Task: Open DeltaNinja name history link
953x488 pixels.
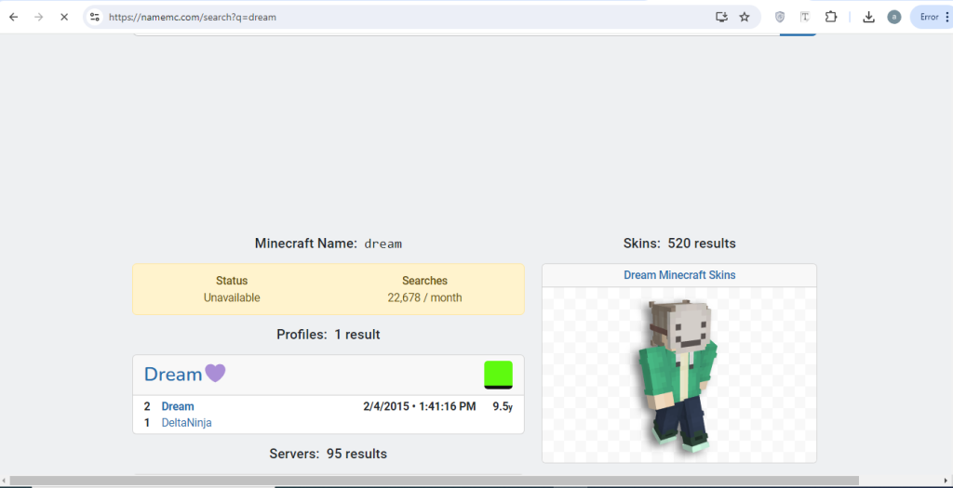Action: (186, 423)
